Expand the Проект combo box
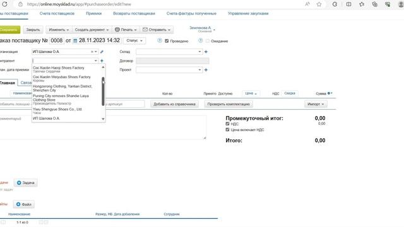Screen dimensions: 404x227 tap(199, 70)
